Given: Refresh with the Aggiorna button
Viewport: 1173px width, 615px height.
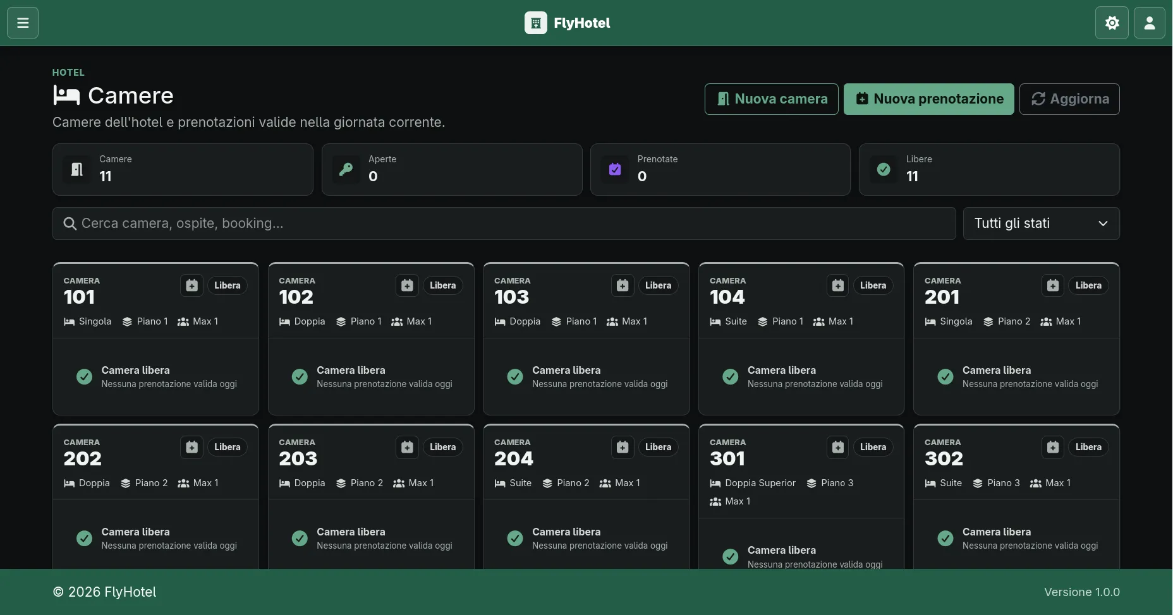Looking at the screenshot, I should 1069,99.
